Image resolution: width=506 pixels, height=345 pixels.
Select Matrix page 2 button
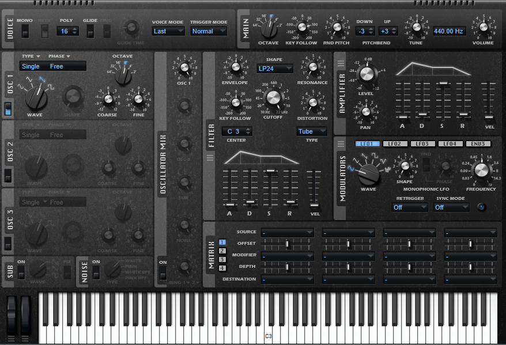point(222,251)
